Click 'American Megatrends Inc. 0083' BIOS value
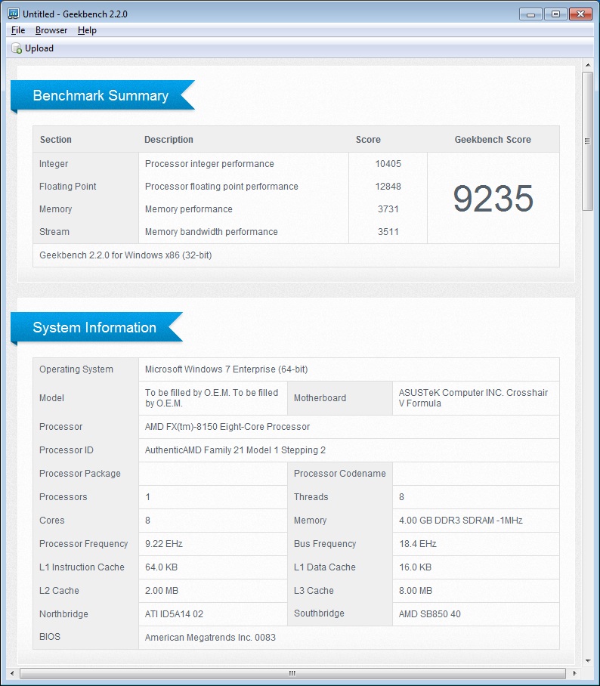The image size is (600, 686). click(x=211, y=638)
